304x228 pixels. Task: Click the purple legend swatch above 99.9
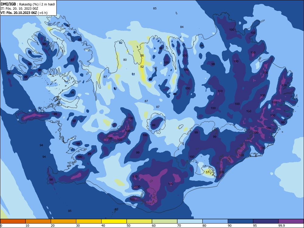point(291,221)
